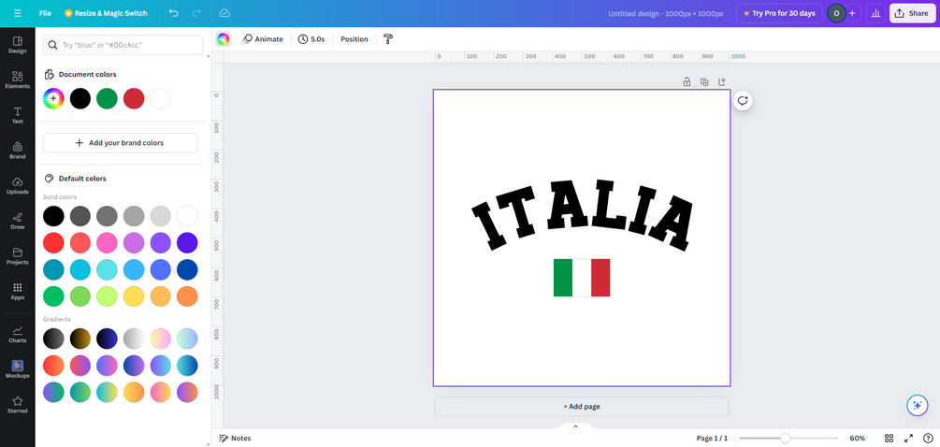Screen dimensions: 940x447
Task: Select the black document color swatch
Action: click(80, 98)
